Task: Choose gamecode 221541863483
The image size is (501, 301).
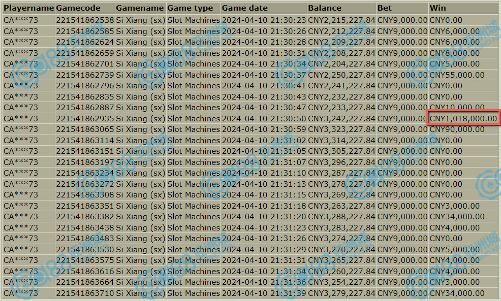Action: point(85,239)
